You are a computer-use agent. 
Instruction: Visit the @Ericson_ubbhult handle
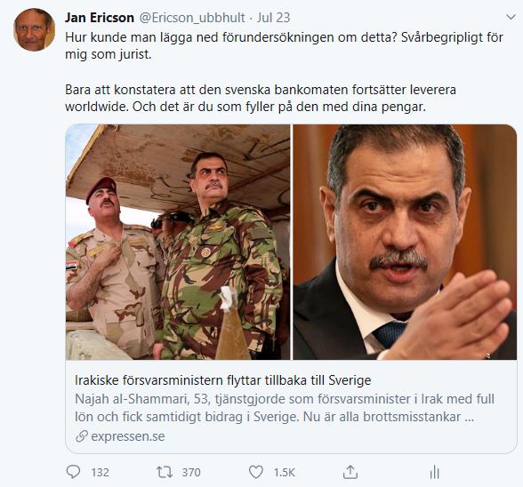(x=192, y=18)
